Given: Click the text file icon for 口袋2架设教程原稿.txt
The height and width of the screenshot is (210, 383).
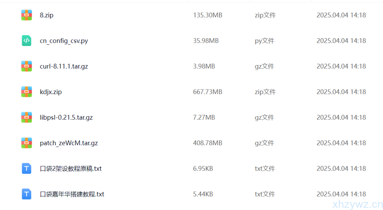Looking at the screenshot, I should pos(27,168).
